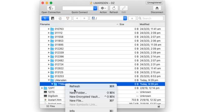Go up to the parent folder
The width and height of the screenshot is (200, 112).
coord(132,18)
